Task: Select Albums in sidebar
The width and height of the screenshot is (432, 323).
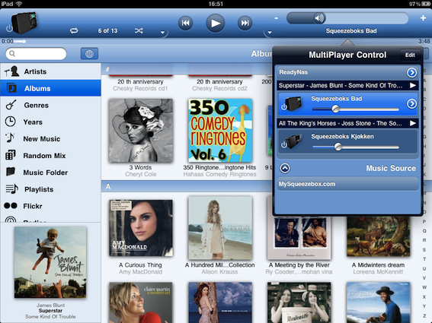Action: point(51,88)
